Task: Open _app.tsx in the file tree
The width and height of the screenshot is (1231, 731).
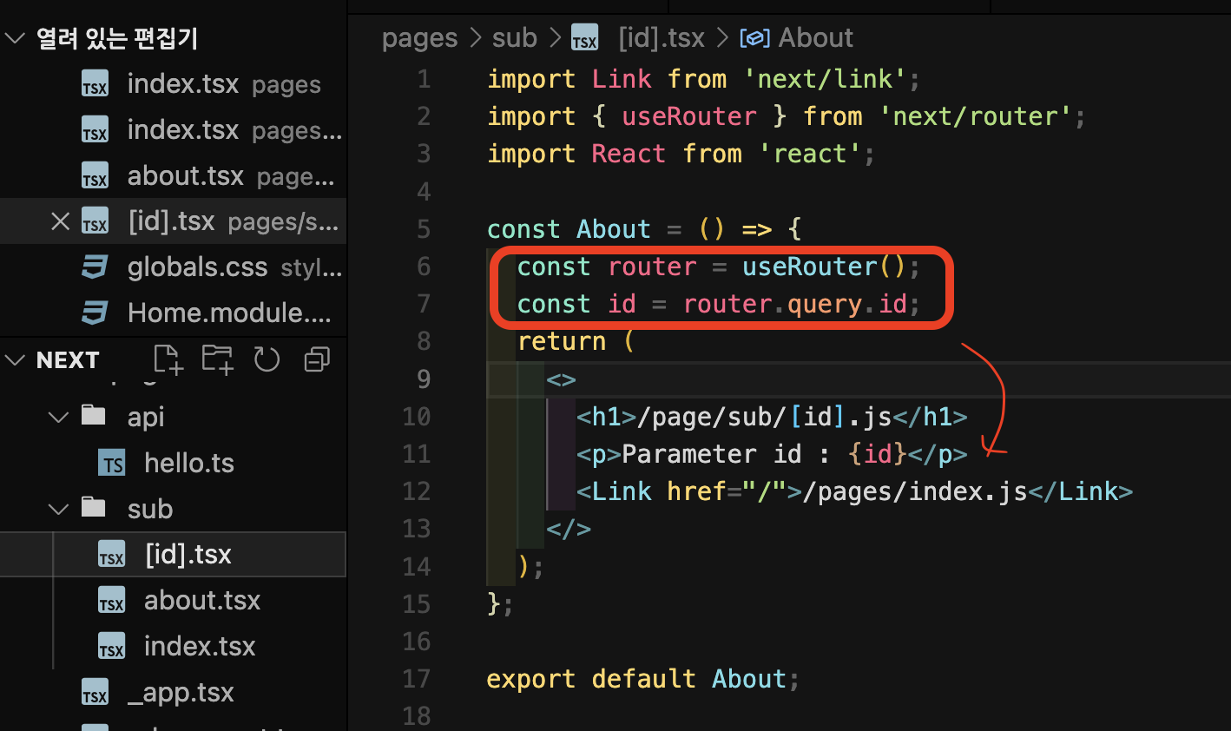Action: pos(174,692)
